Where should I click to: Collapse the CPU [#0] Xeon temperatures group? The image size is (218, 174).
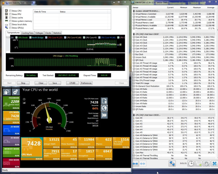tap(148, 115)
